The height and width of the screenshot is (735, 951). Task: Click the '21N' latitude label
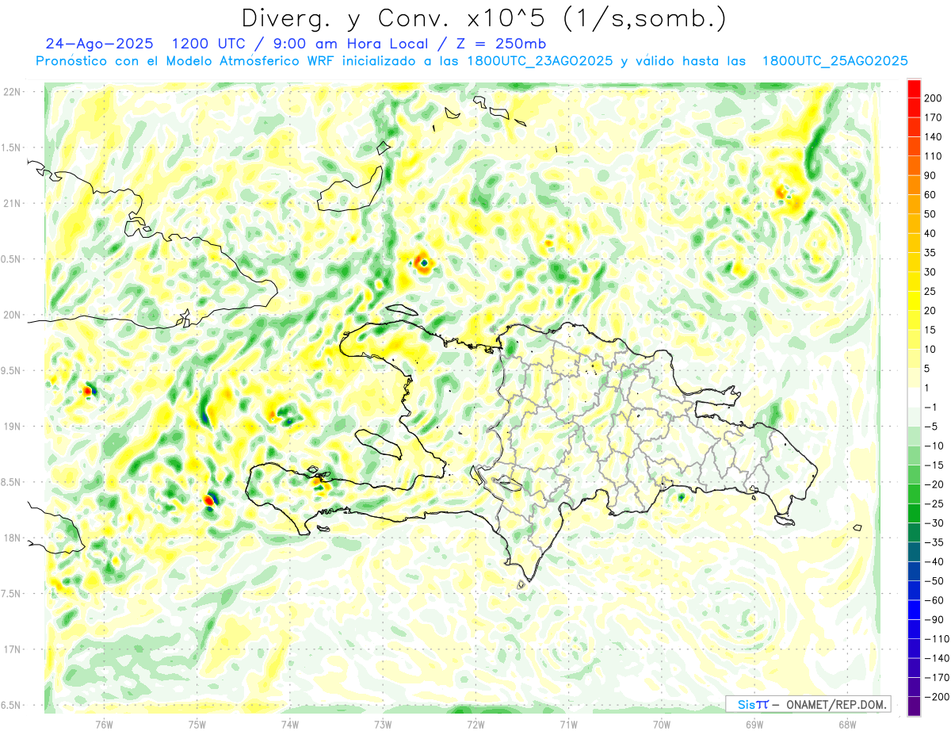pos(12,203)
